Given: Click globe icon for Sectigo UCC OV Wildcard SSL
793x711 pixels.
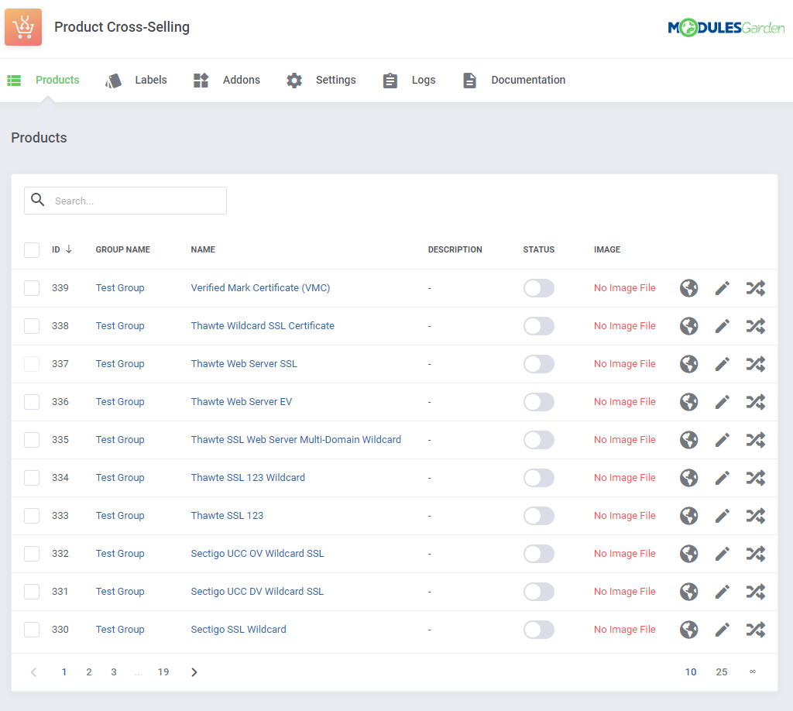Looking at the screenshot, I should pos(688,554).
